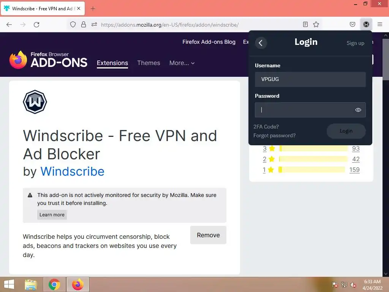Focus the Password input field
This screenshot has height=292, width=389.
click(x=310, y=110)
